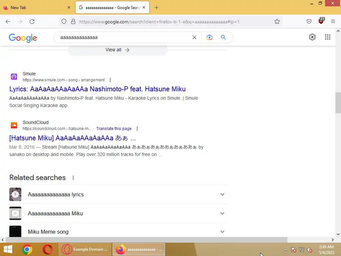Image resolution: width=341 pixels, height=256 pixels.
Task: Switch to the New Tab tab
Action: click(x=37, y=8)
